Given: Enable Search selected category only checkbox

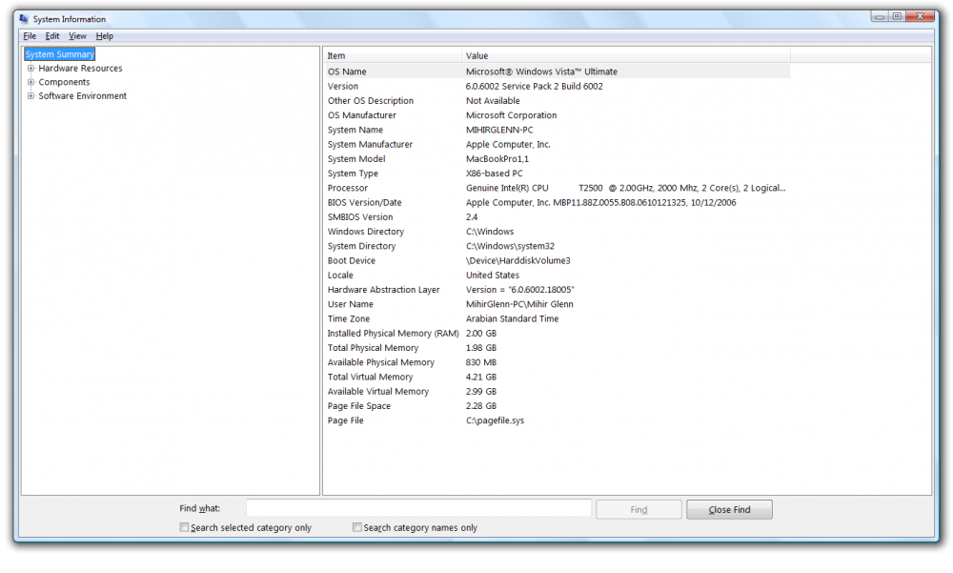Looking at the screenshot, I should 184,527.
